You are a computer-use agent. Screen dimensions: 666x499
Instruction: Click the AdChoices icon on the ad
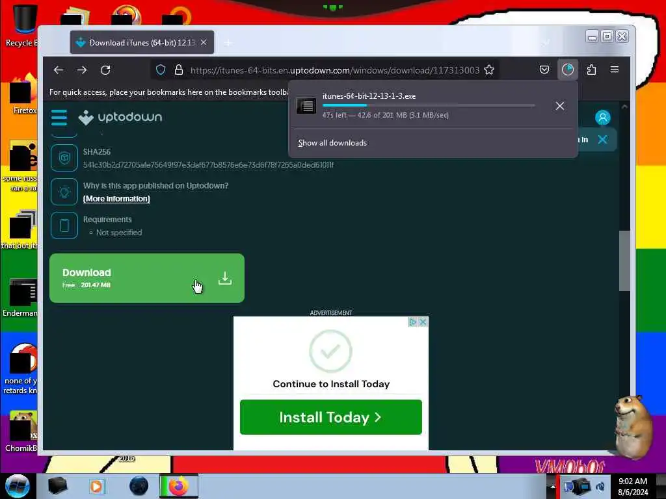[x=412, y=322]
